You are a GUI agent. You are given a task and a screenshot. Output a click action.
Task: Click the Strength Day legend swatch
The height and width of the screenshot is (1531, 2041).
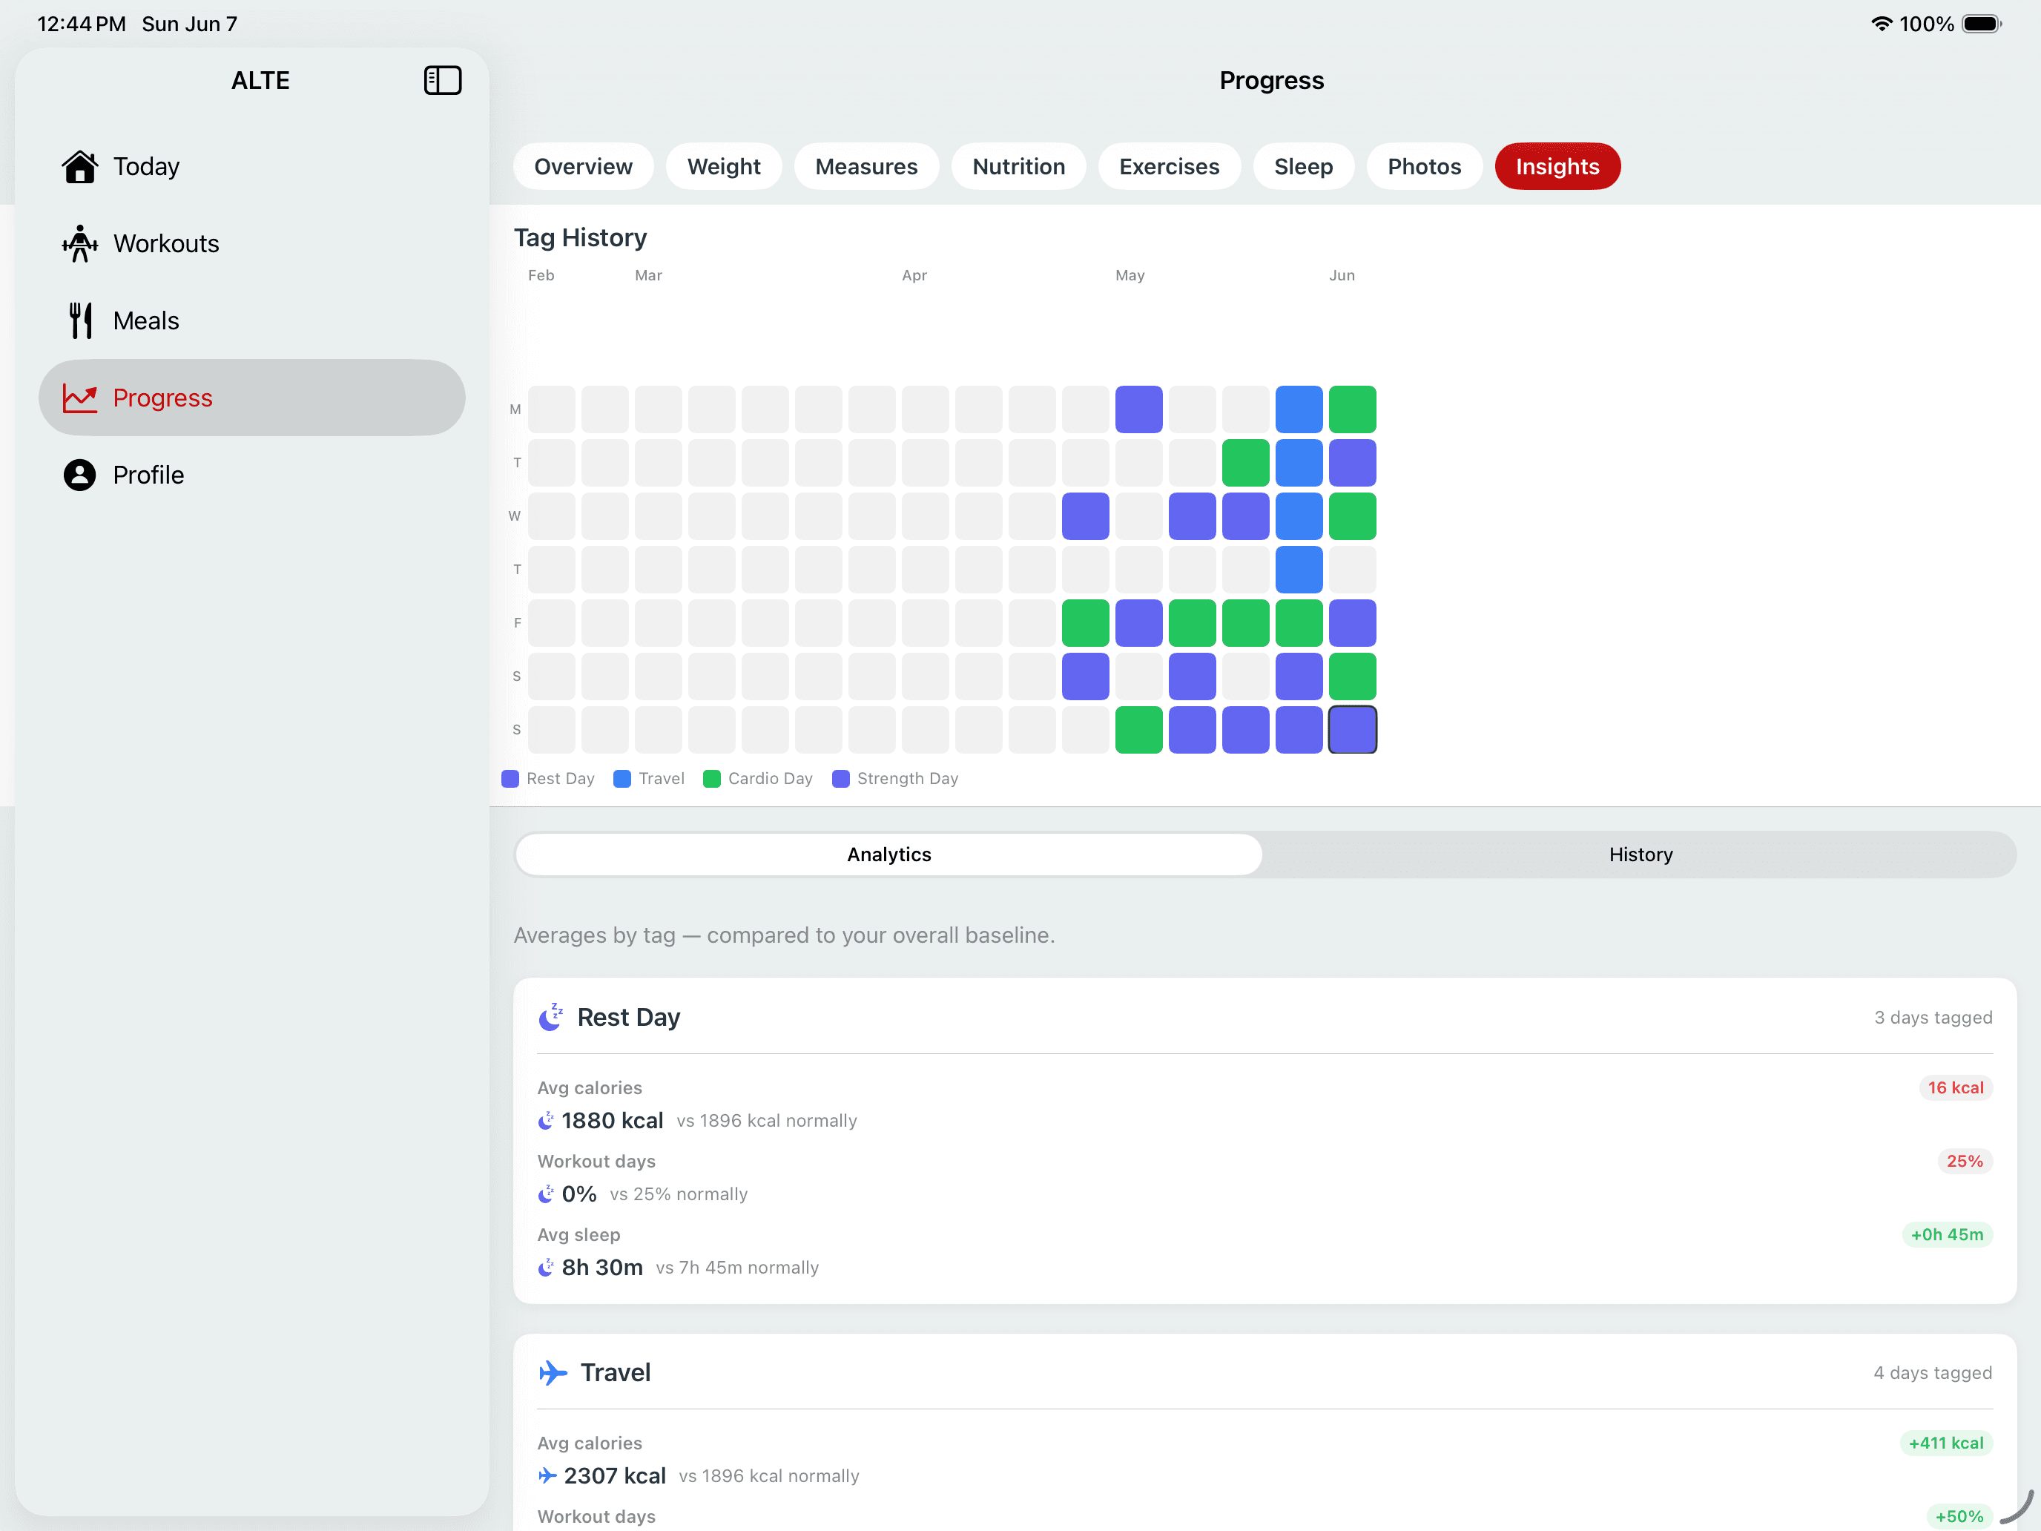click(840, 778)
